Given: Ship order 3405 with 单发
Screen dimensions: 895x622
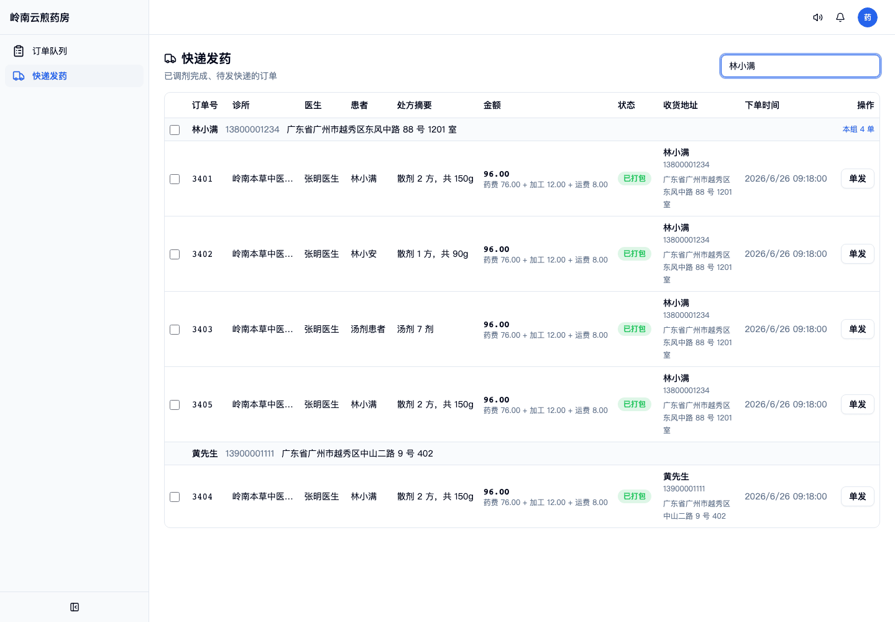Looking at the screenshot, I should click(858, 404).
